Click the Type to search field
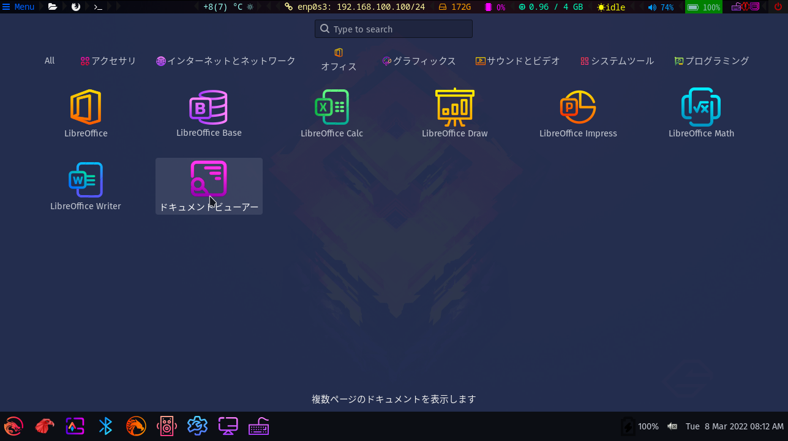 pos(394,29)
